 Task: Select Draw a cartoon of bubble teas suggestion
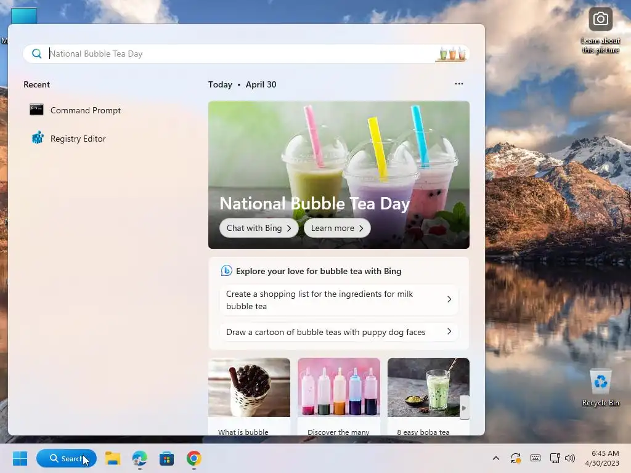pyautogui.click(x=338, y=332)
